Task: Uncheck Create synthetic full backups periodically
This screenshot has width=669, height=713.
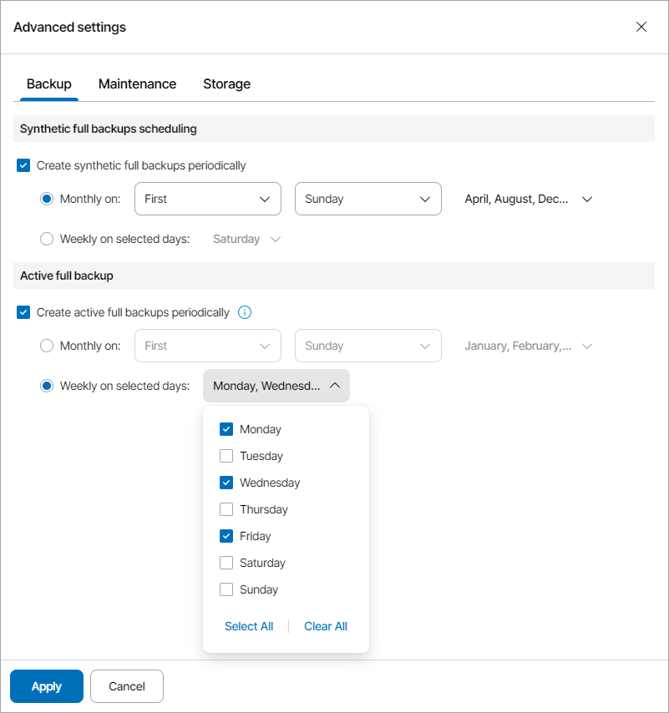Action: coord(23,165)
